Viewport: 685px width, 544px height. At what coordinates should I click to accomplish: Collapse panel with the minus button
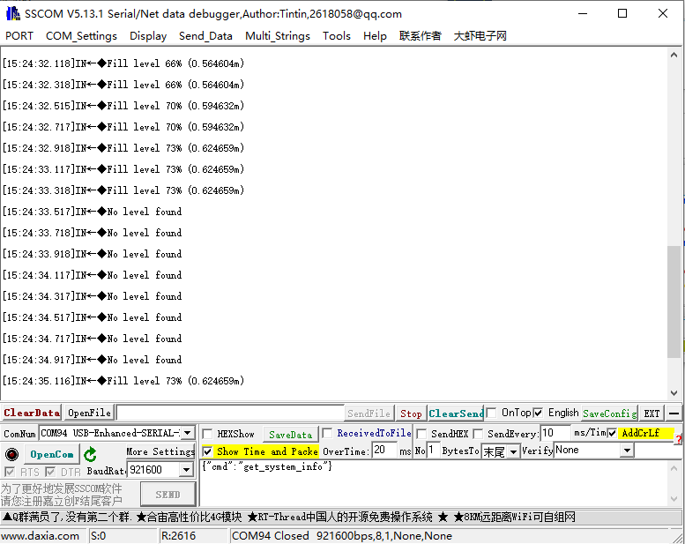click(x=674, y=414)
